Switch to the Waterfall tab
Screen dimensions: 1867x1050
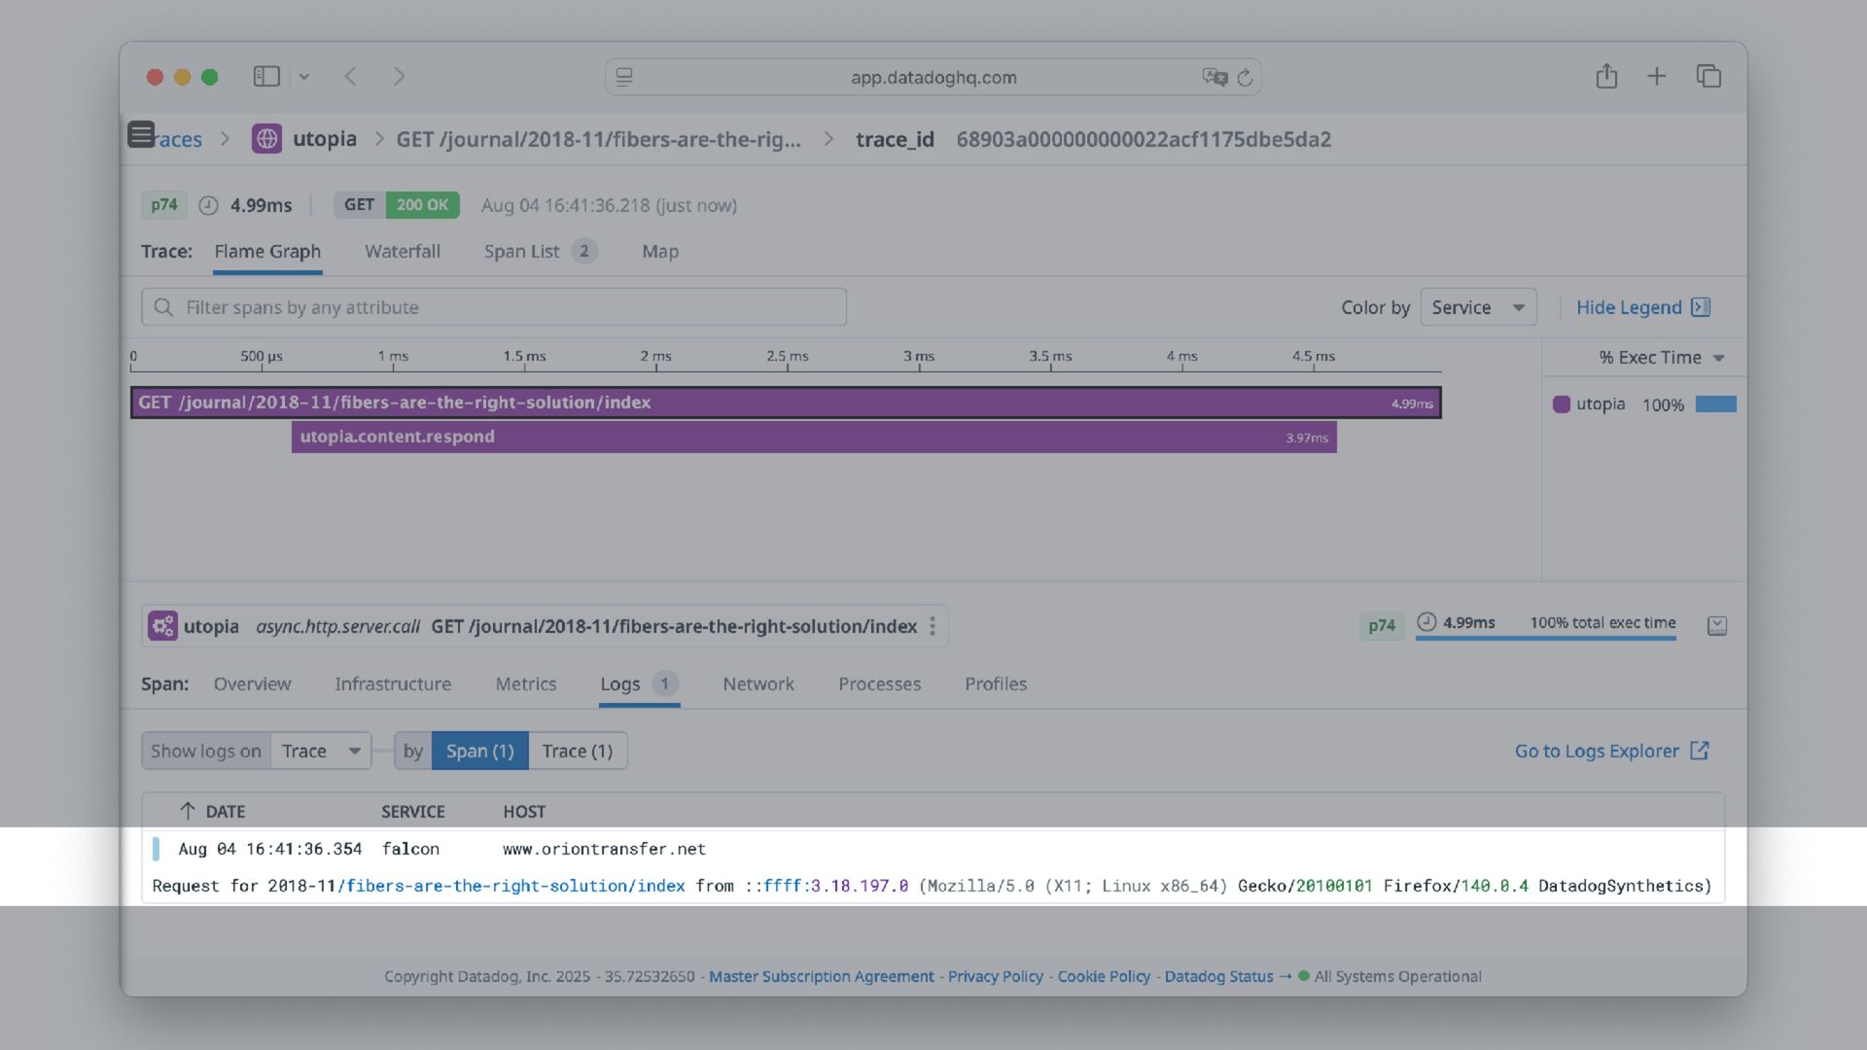point(403,252)
